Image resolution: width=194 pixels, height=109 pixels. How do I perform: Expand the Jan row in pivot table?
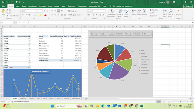pos(5,39)
